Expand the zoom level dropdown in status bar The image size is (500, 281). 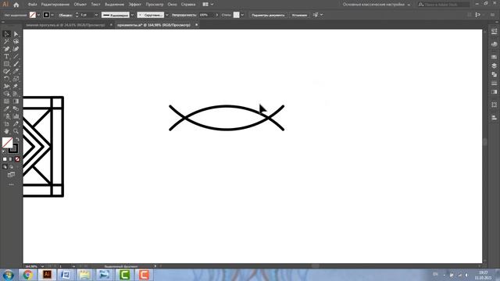[x=42, y=266]
